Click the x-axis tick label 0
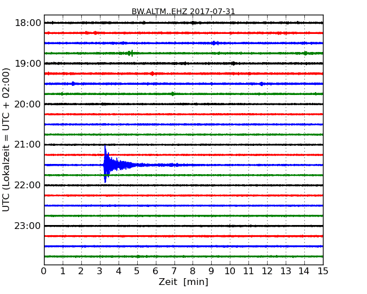 tap(44, 271)
